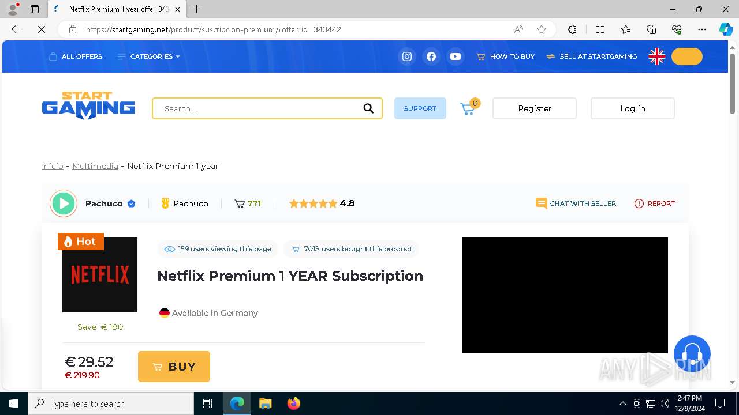Expand the CATEGORIES dropdown
Viewport: 739px width, 415px height.
(x=149, y=56)
